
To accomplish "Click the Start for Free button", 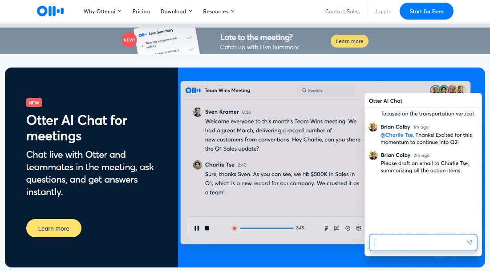I will [x=426, y=11].
